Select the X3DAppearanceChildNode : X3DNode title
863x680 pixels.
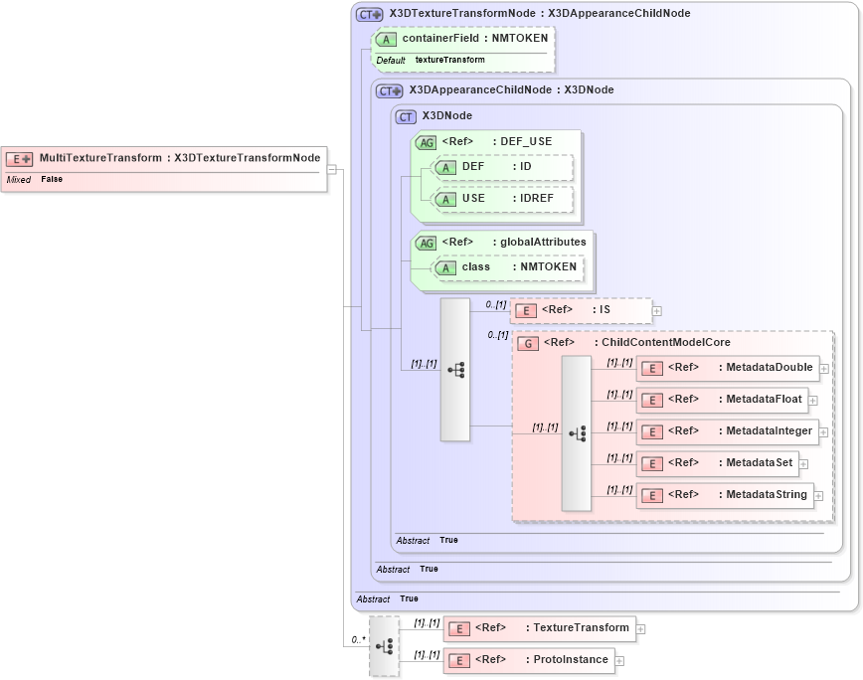tap(511, 89)
